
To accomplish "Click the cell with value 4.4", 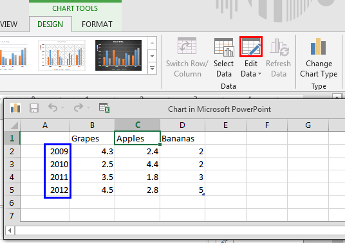I will [x=138, y=164].
